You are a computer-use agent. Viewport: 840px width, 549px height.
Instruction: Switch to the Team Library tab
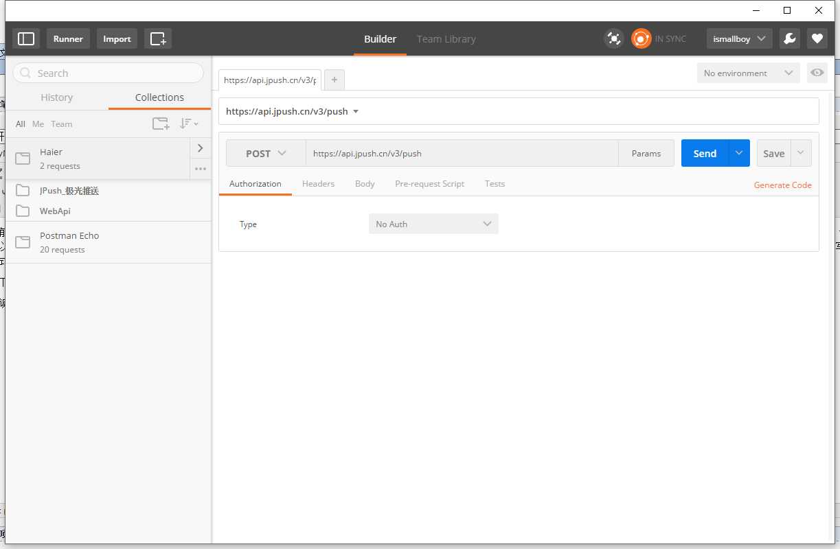click(x=446, y=39)
